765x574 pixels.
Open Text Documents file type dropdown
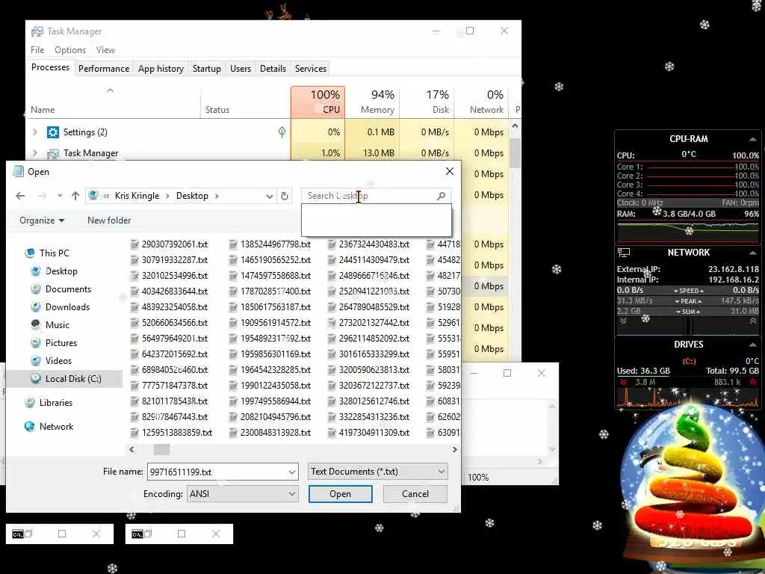[377, 472]
